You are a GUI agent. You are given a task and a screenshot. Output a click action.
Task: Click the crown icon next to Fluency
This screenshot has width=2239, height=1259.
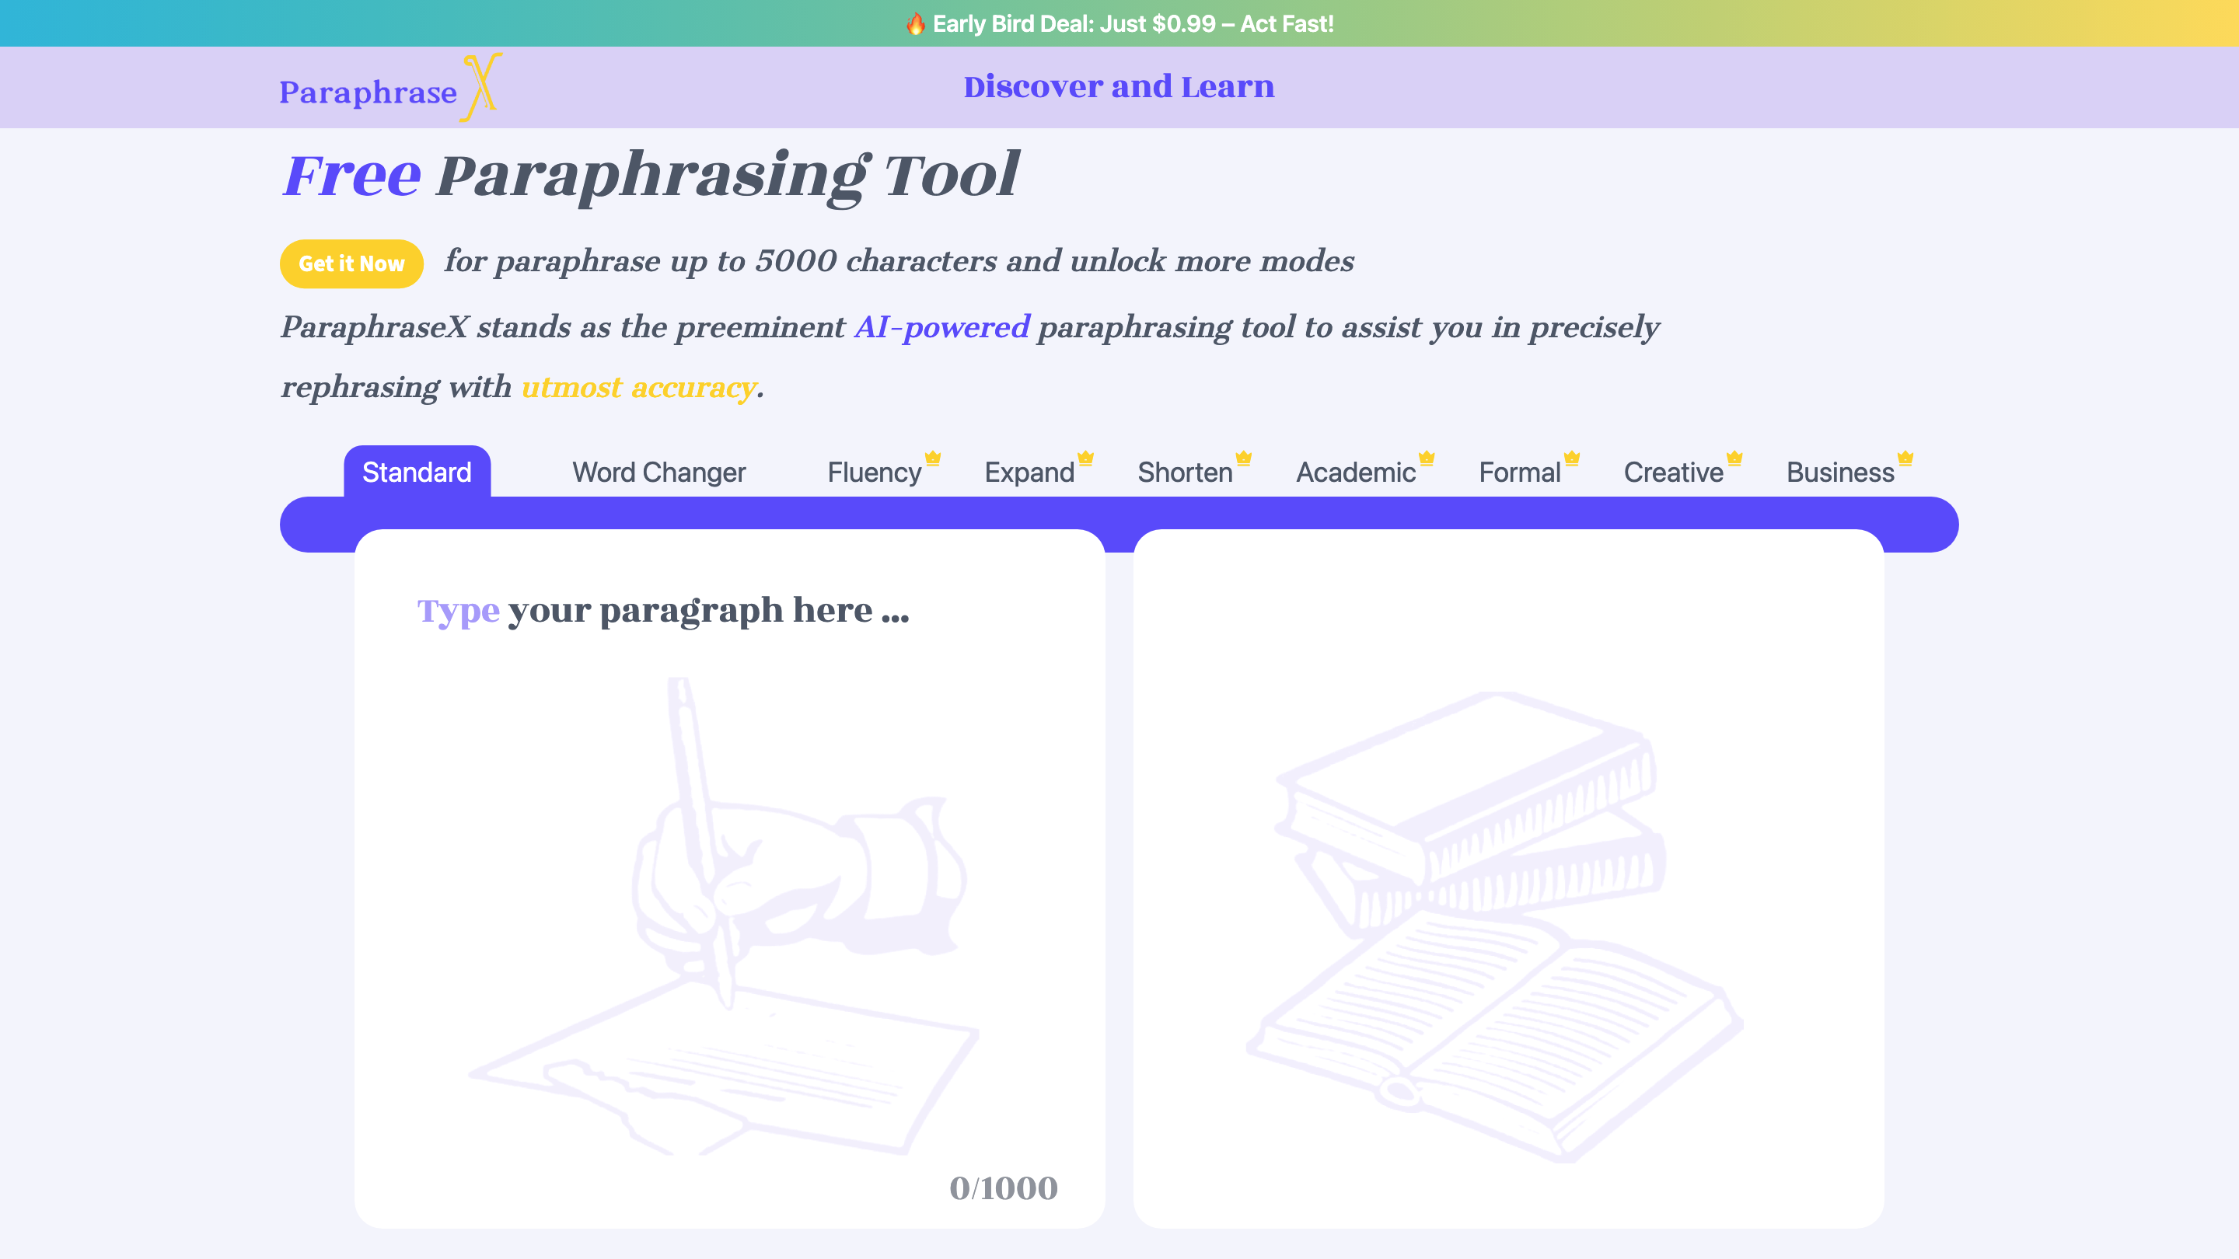(932, 459)
